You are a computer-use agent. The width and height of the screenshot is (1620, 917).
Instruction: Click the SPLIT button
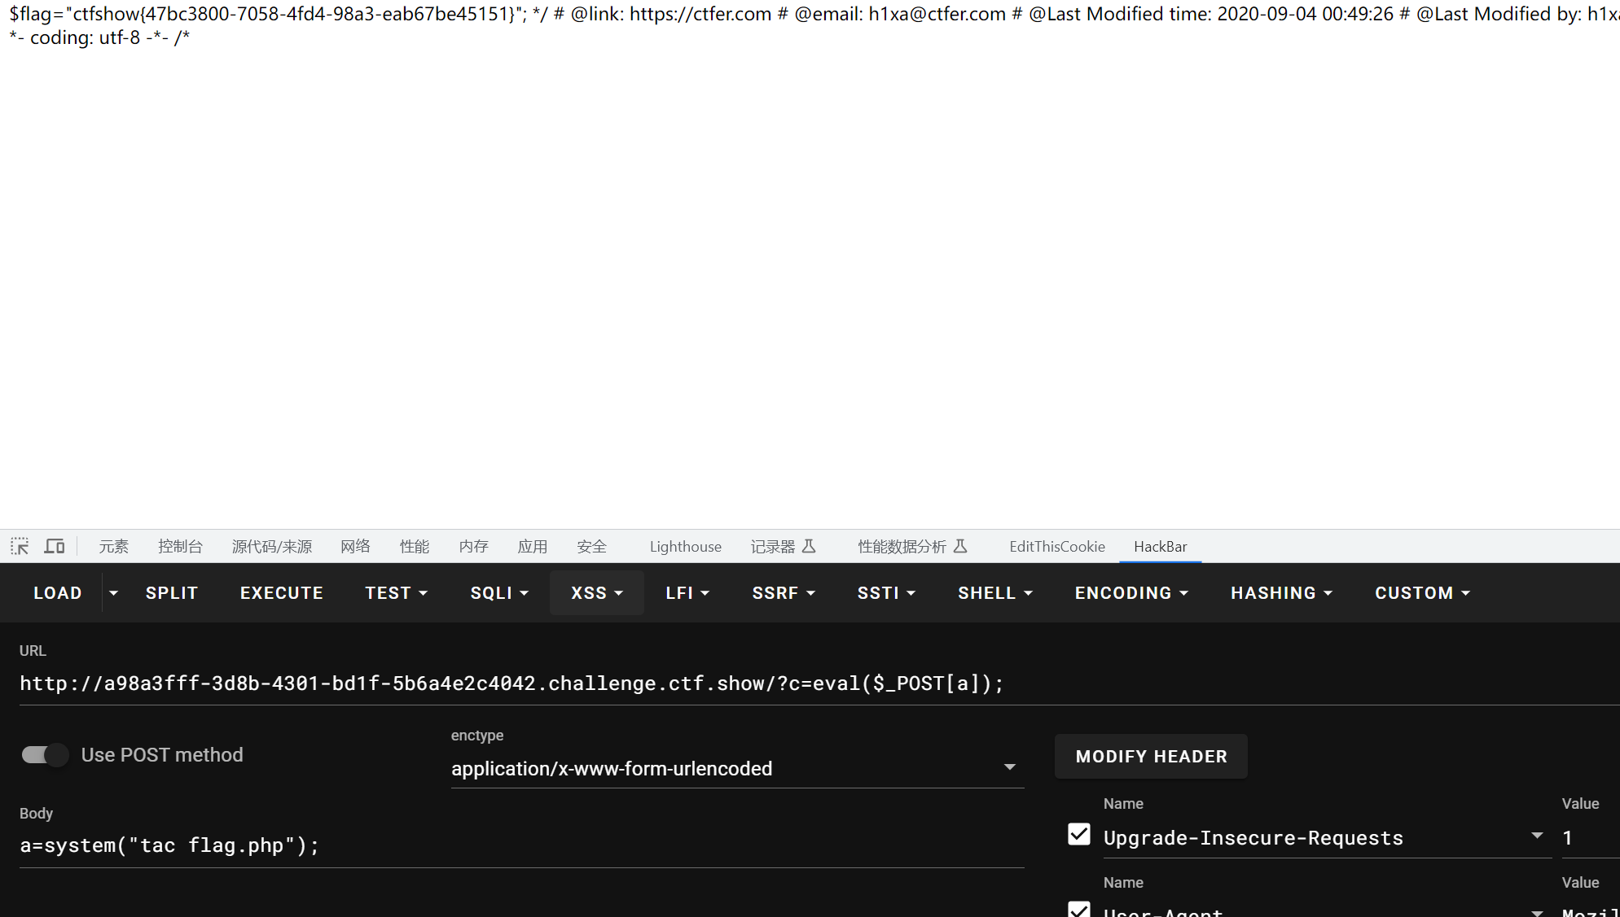[172, 593]
